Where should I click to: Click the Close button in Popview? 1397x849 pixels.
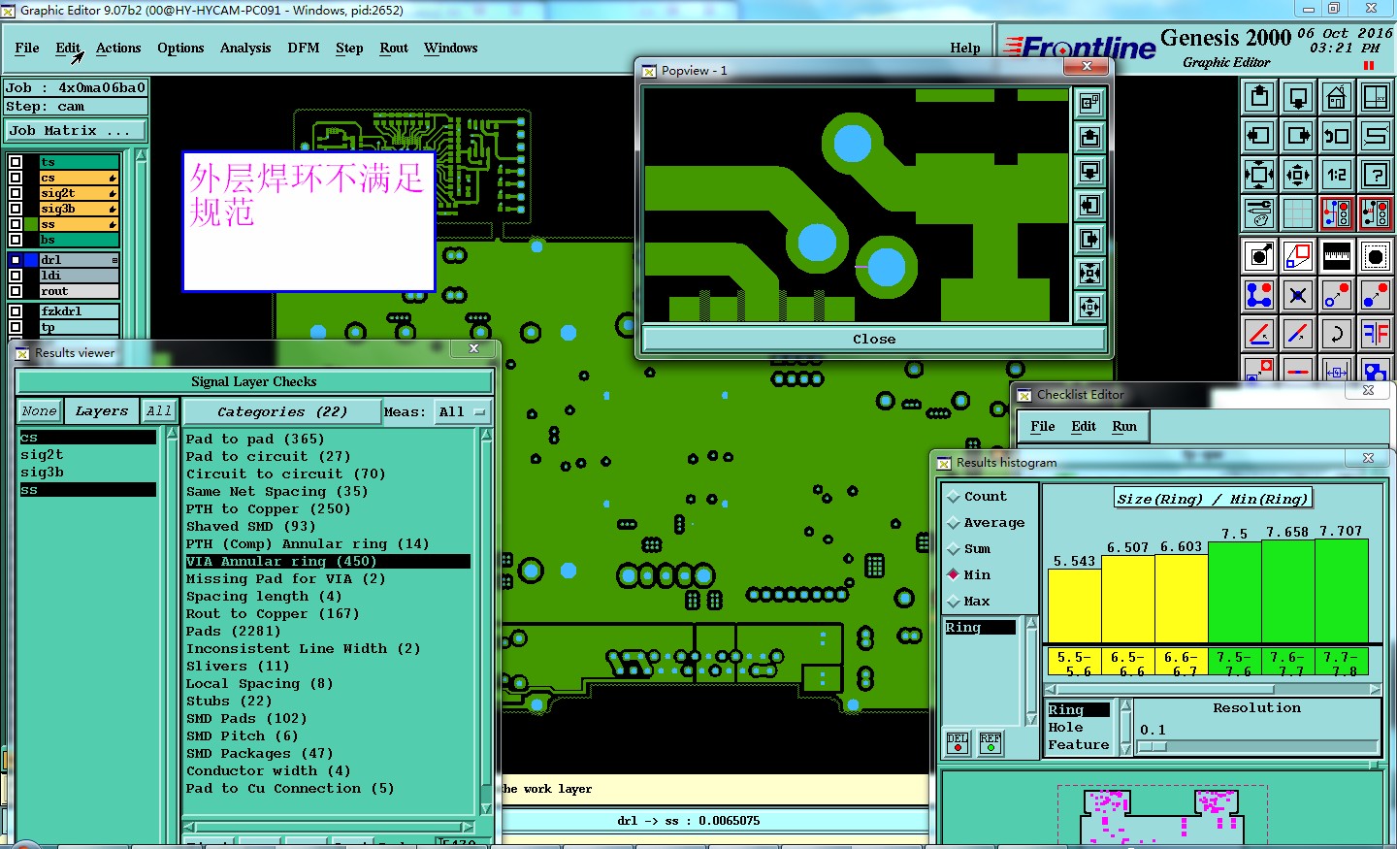pyautogui.click(x=874, y=339)
